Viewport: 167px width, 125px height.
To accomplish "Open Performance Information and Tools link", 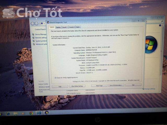I will (x=44, y=91).
